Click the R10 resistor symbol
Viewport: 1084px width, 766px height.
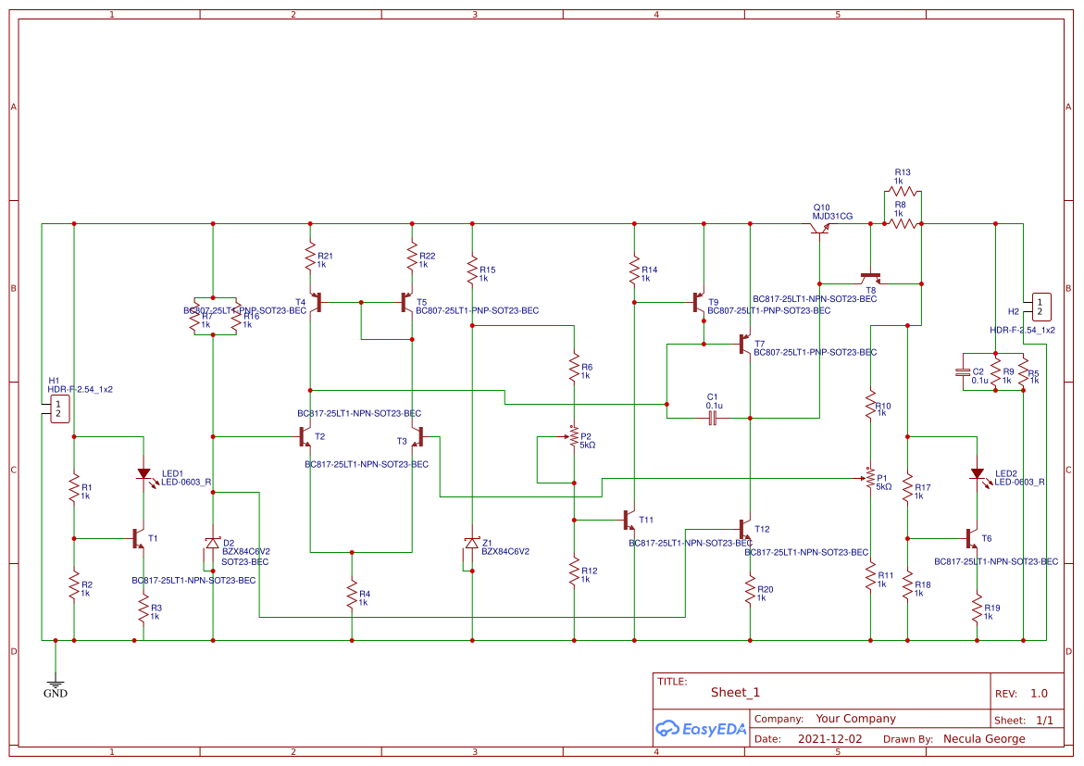coord(870,404)
